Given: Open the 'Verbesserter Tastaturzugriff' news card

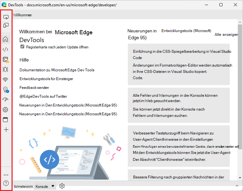Looking at the screenshot, I should pyautogui.click(x=179, y=146).
